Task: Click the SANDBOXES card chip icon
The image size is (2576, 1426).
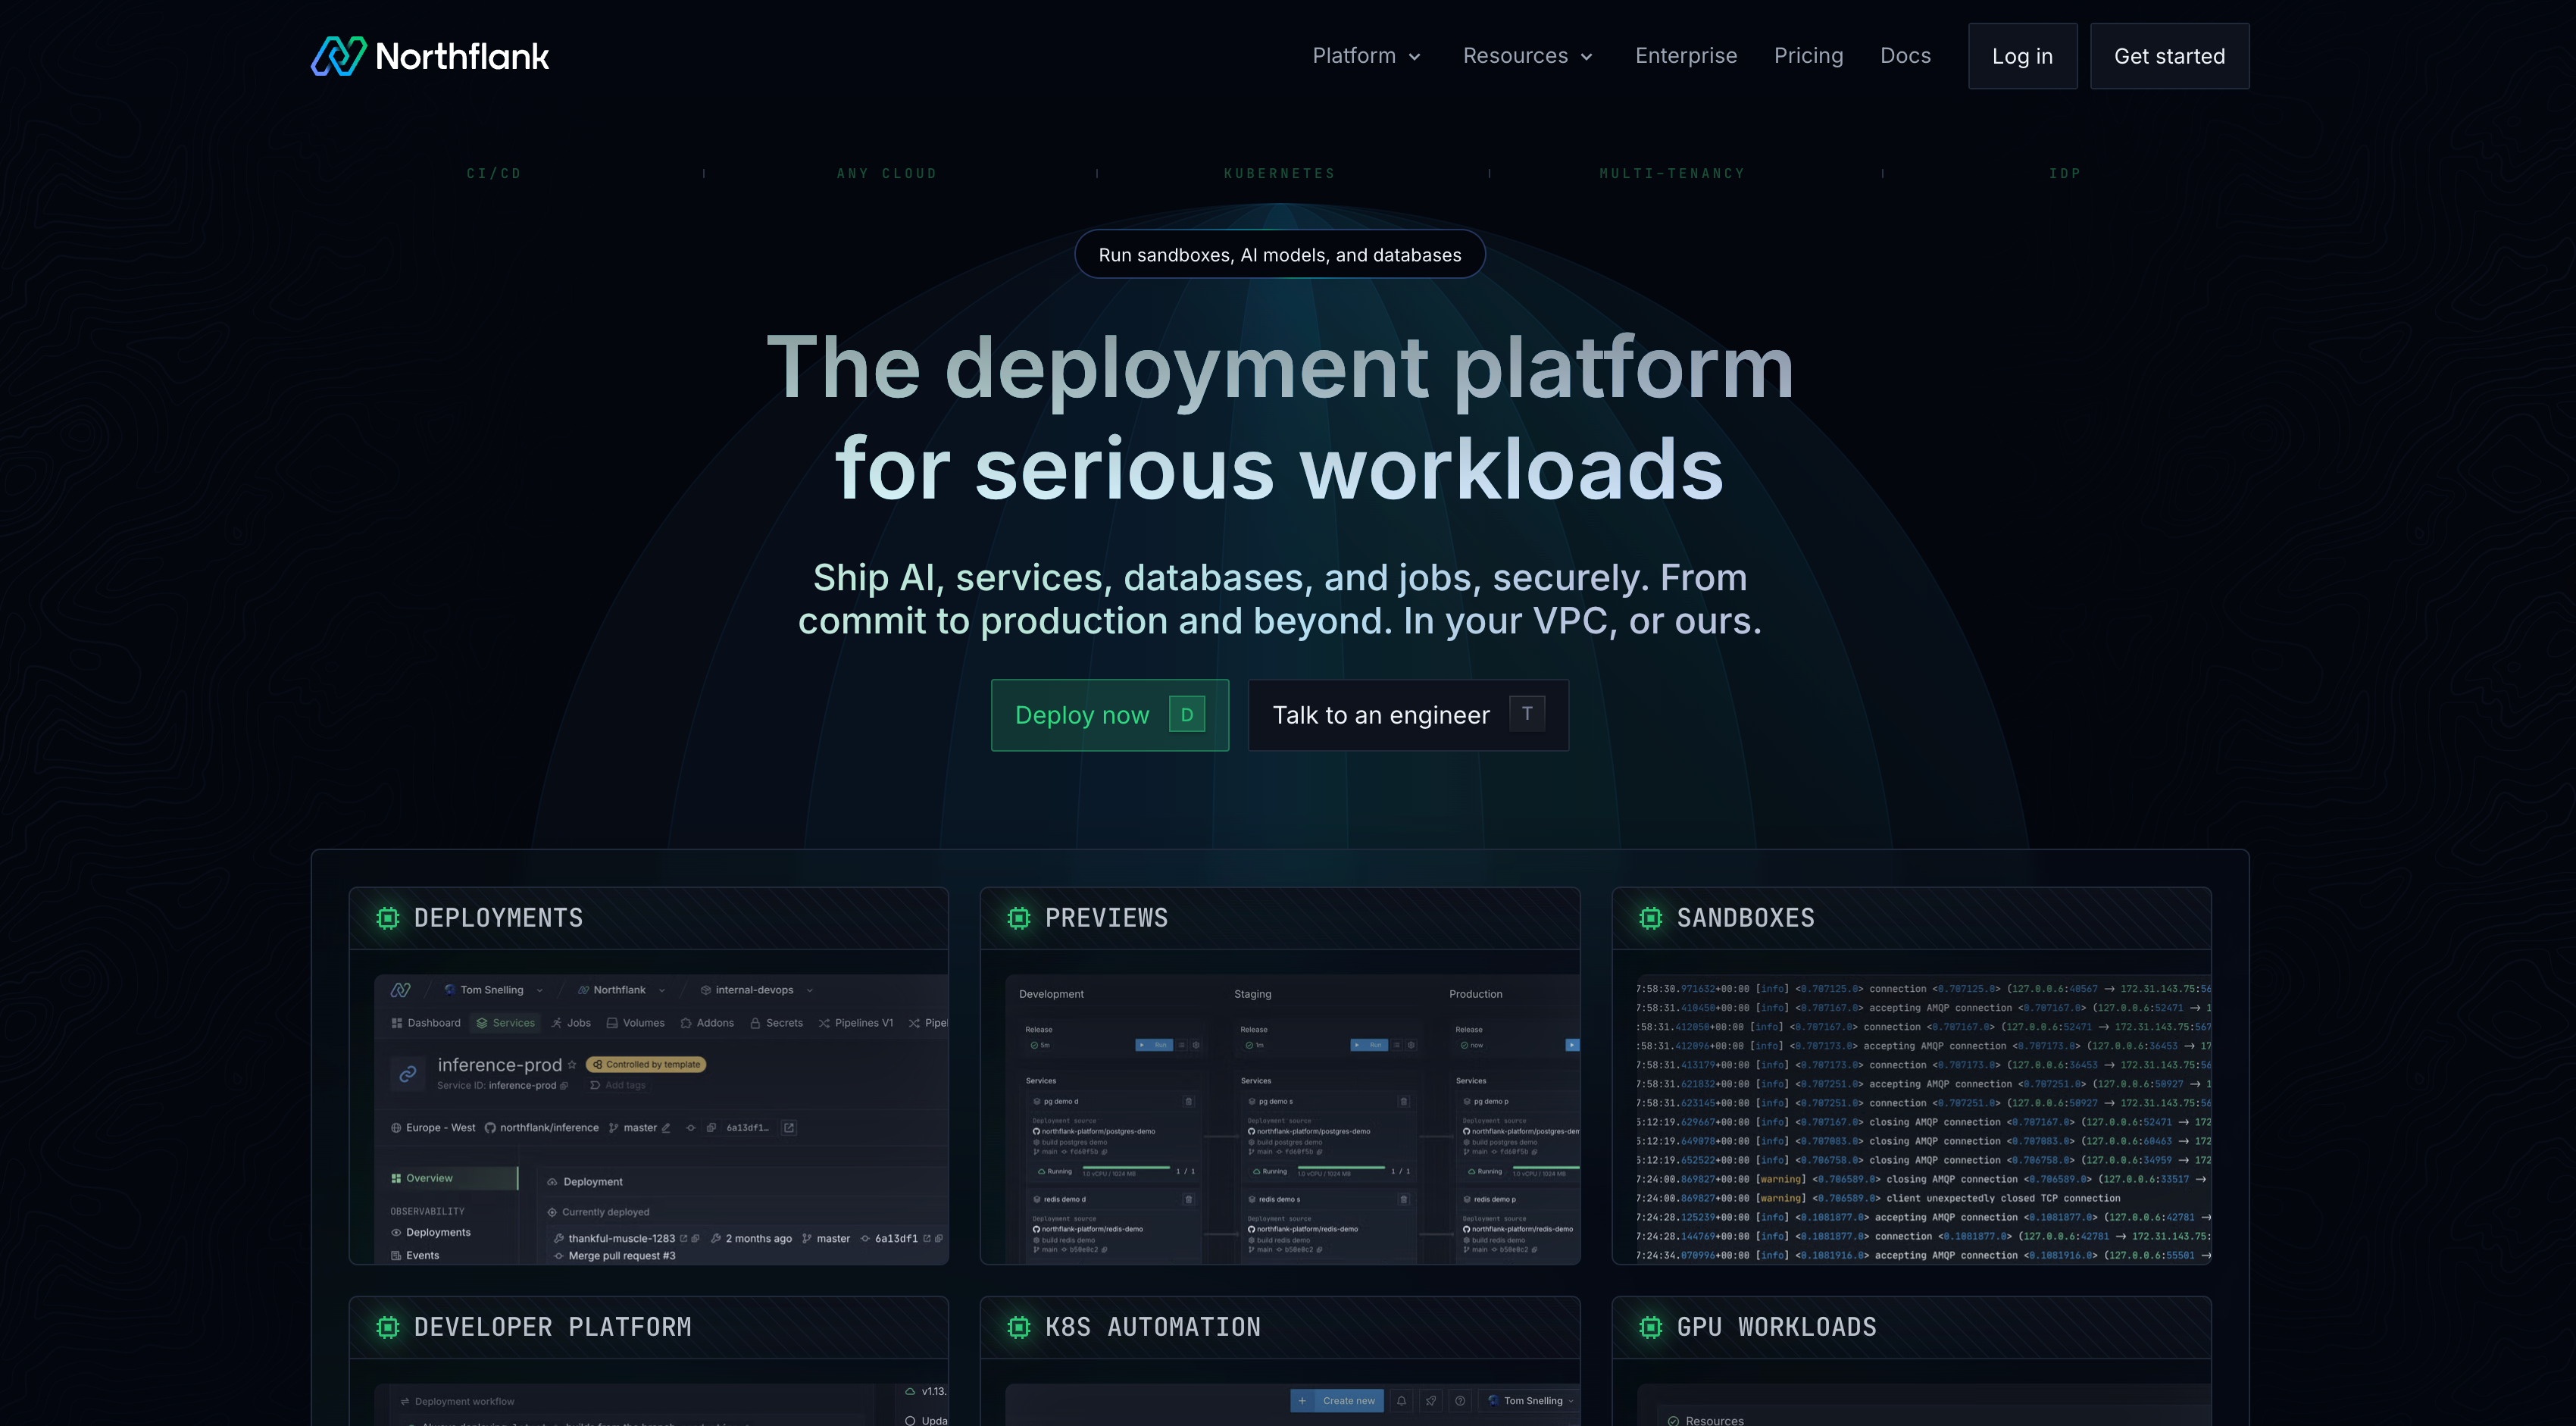Action: 1651,918
